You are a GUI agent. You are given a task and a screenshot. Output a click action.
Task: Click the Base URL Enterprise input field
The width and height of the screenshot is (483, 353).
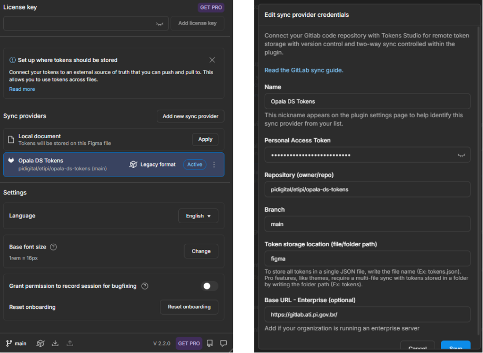tap(367, 315)
